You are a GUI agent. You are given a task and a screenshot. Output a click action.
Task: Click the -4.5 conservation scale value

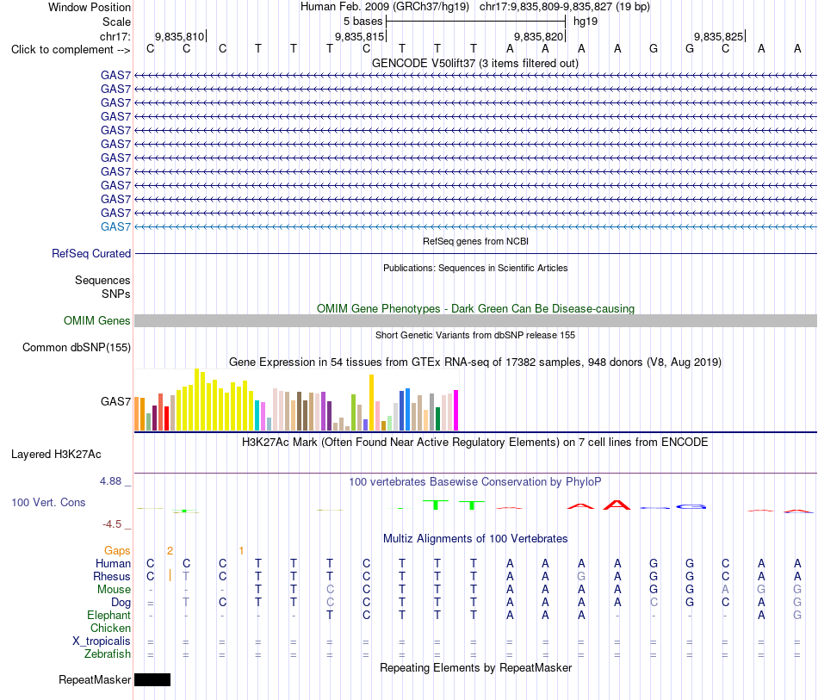click(x=112, y=524)
